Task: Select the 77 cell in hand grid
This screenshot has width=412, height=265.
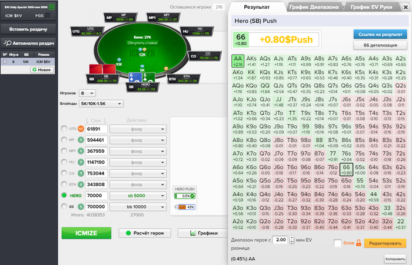Action: 333,156
